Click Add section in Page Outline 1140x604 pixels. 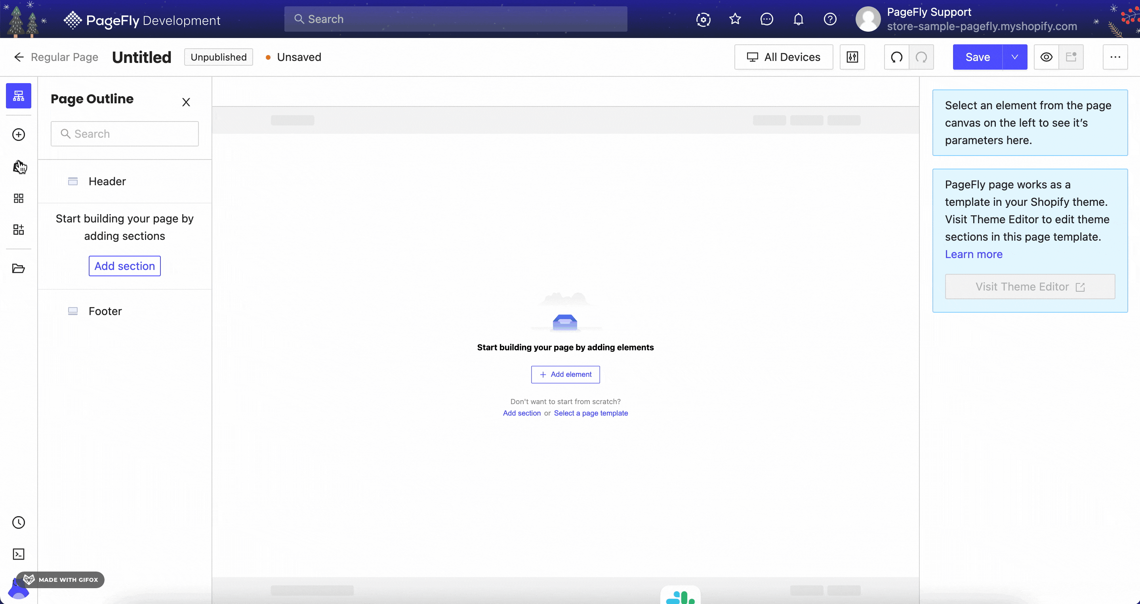coord(125,266)
